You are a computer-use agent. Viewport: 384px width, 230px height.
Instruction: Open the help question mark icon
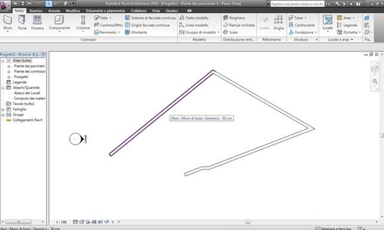click(358, 4)
